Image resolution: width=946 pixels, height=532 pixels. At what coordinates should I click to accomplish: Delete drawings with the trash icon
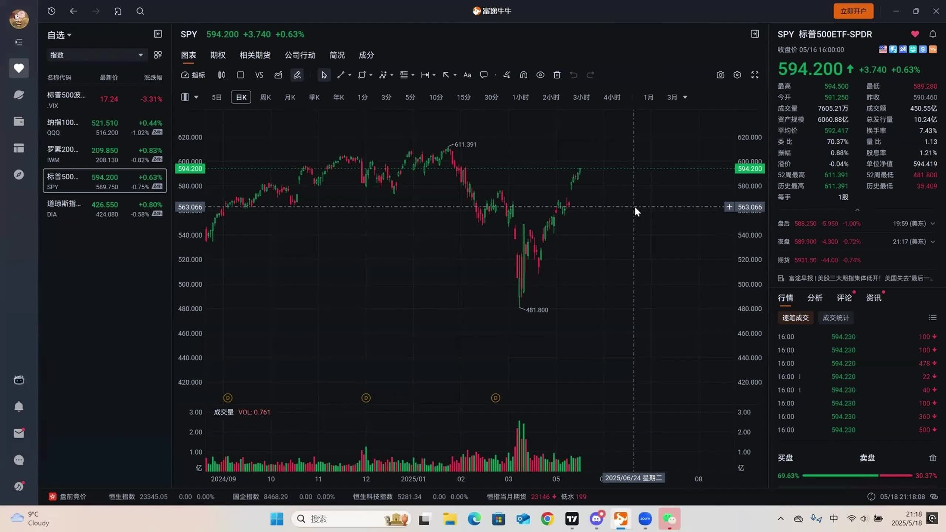click(557, 75)
